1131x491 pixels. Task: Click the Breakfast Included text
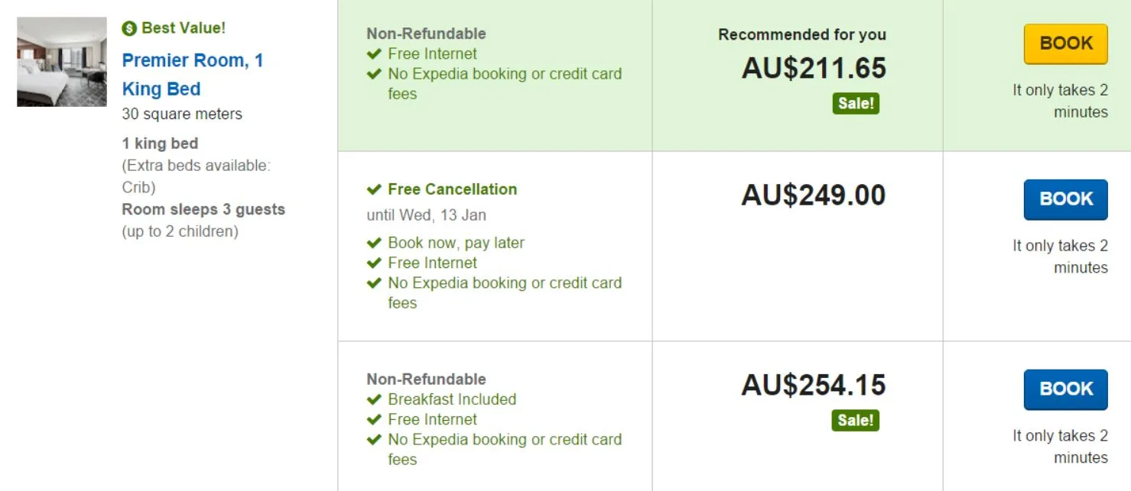(452, 399)
